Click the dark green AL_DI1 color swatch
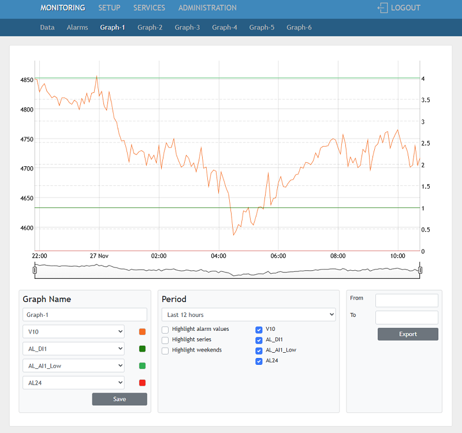The image size is (462, 433). point(142,349)
